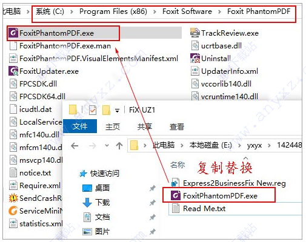Click the Back navigation arrow
This screenshot has width=306, height=242.
pos(75,145)
